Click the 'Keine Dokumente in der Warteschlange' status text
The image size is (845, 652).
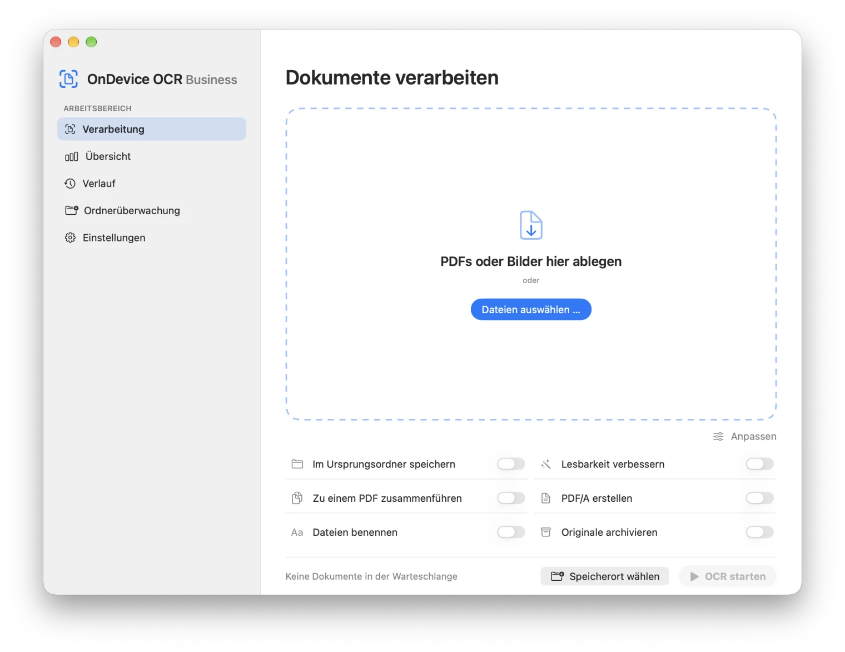point(371,576)
